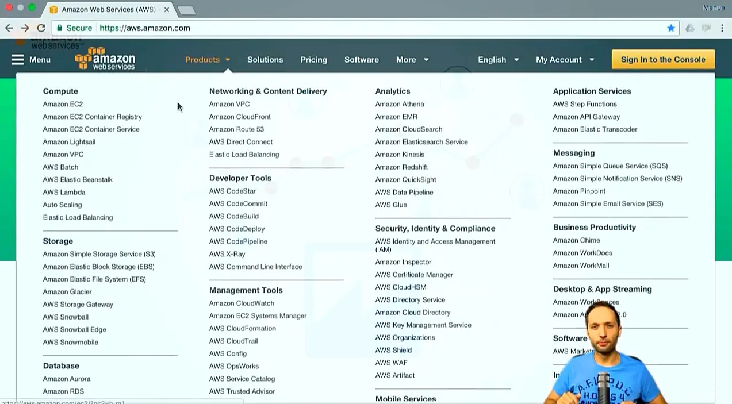Open Amazon Simple Email Service (SES)
Viewport: 732px width, 404px height.
click(608, 204)
